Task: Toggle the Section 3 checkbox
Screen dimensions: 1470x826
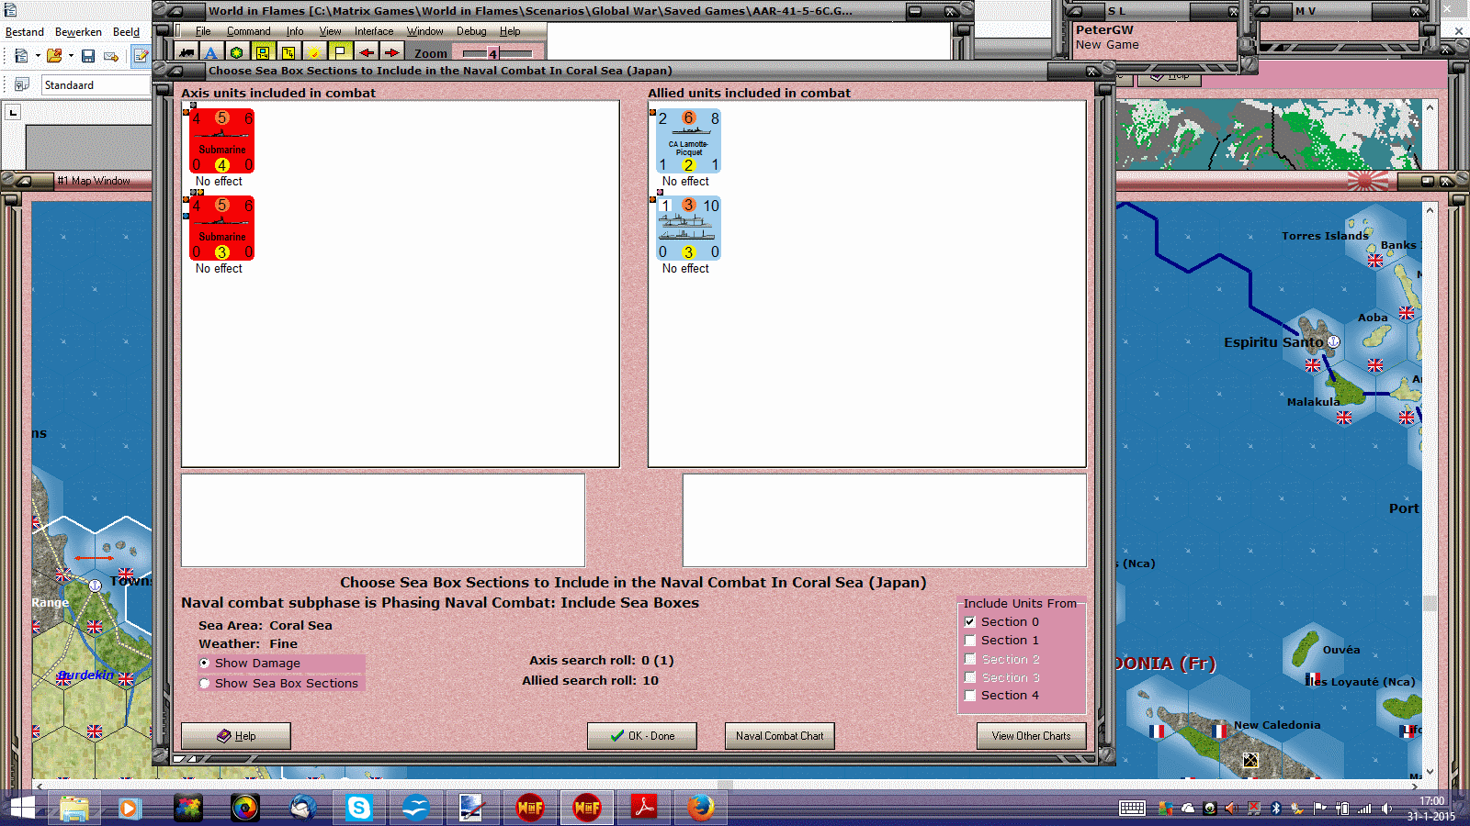Action: click(970, 677)
